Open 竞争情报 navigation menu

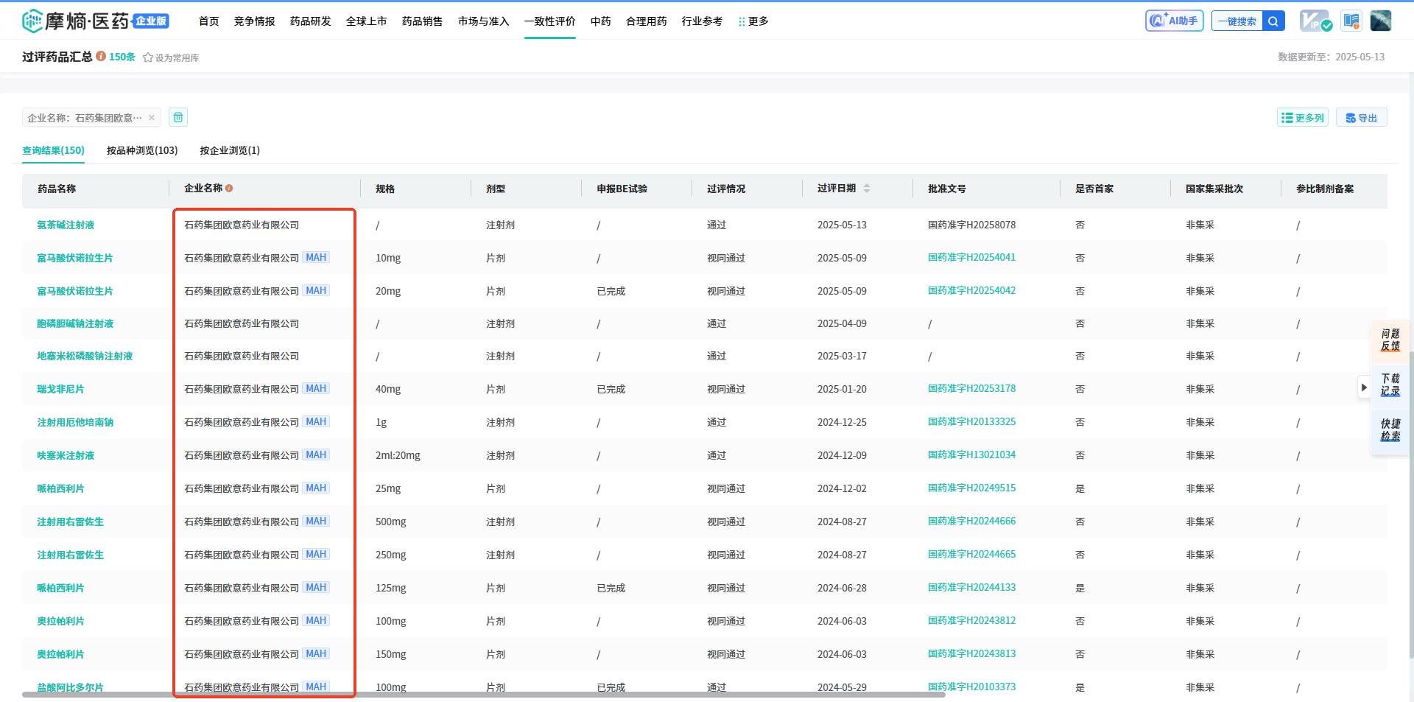click(x=255, y=21)
